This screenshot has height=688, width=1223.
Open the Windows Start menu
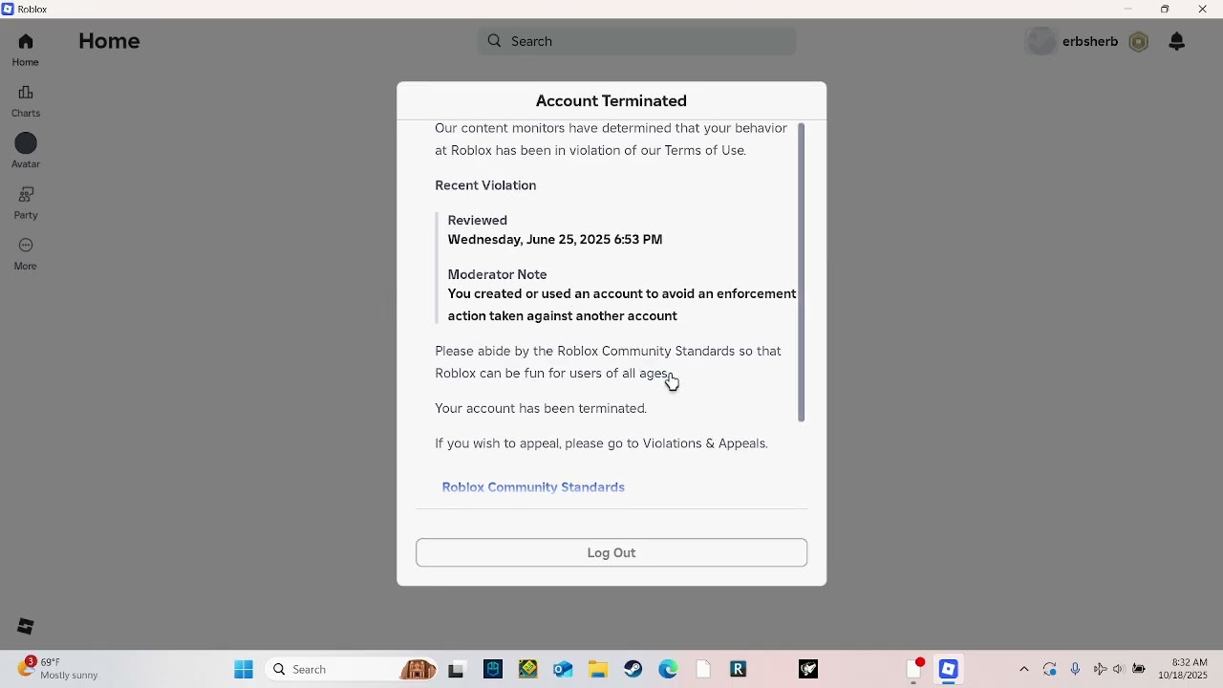pos(244,669)
